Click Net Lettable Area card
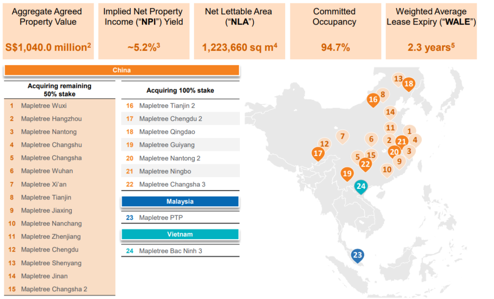This screenshot has width=494, height=299. [x=239, y=31]
